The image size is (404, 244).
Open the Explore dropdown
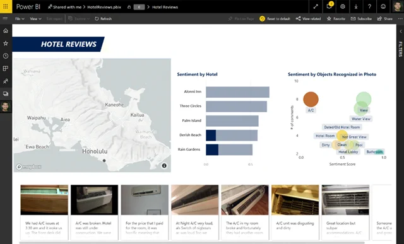tap(79, 19)
